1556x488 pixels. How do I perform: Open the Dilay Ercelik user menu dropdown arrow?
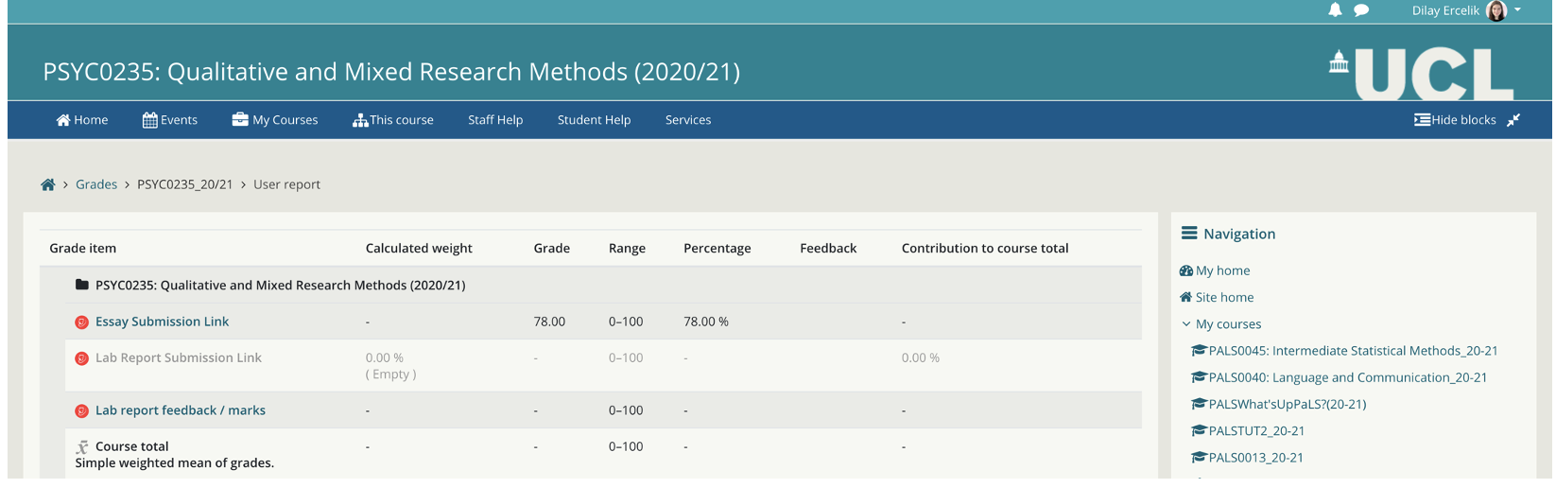tap(1518, 10)
